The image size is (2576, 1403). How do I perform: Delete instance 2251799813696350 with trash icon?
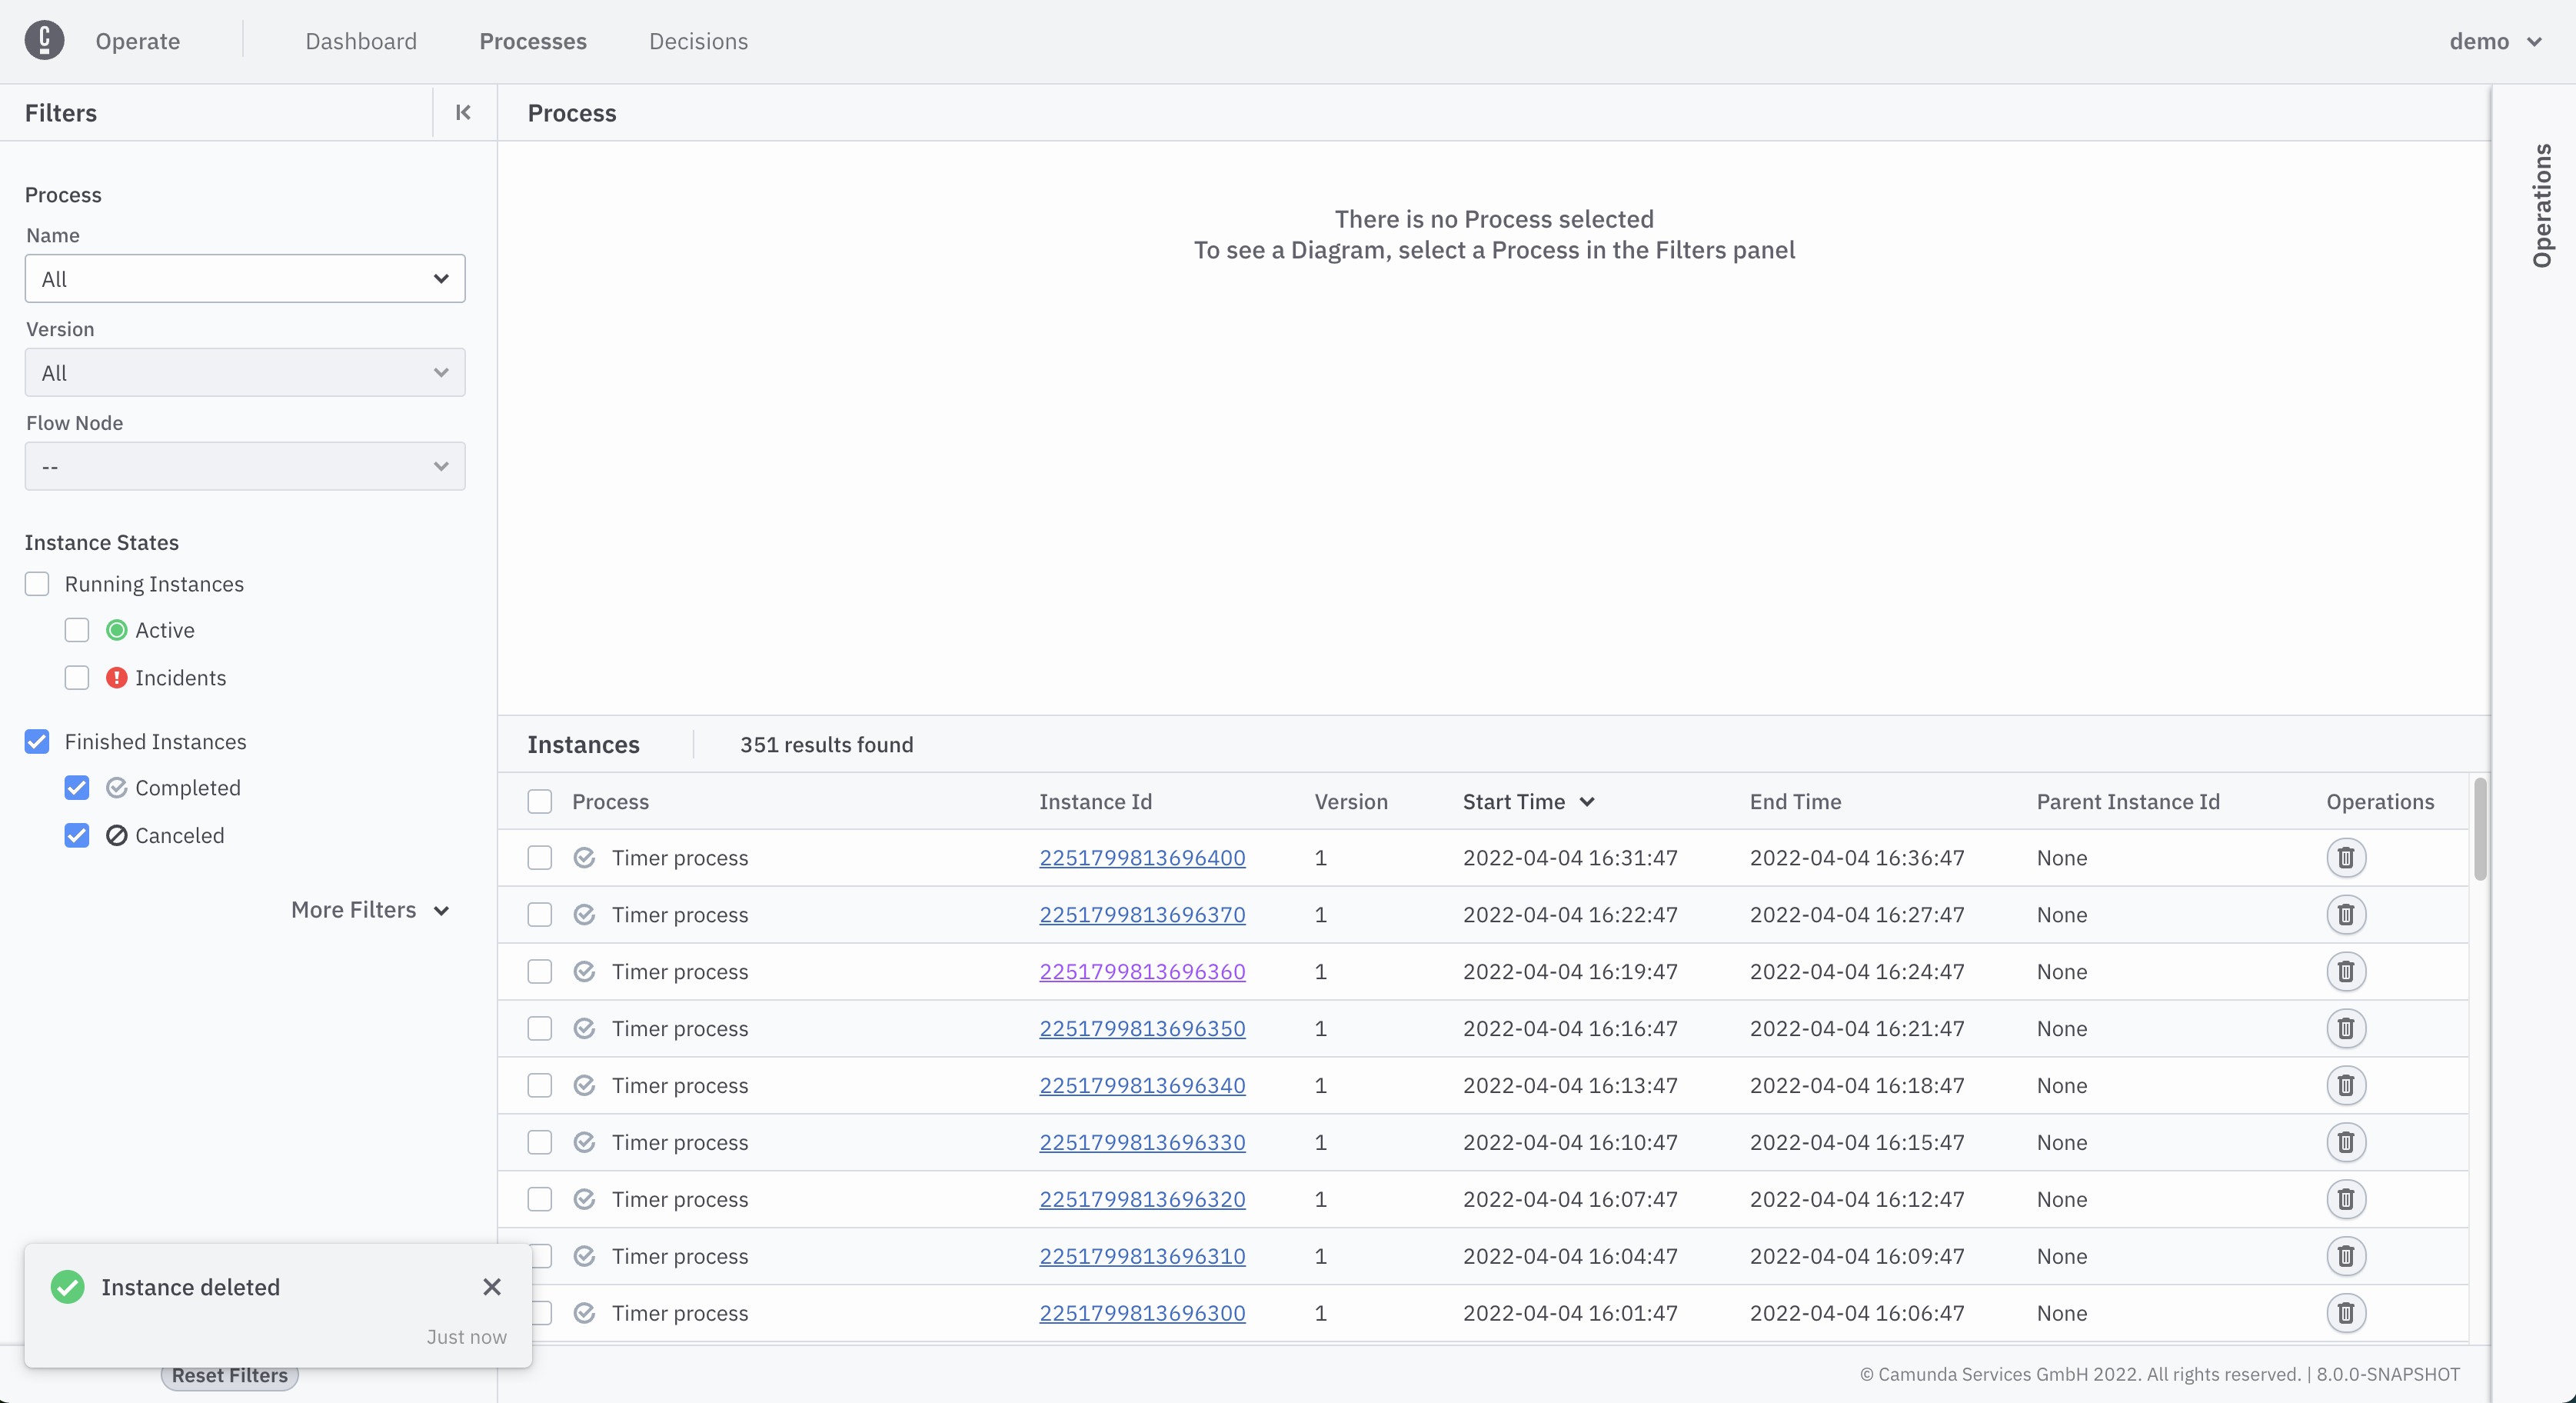pos(2345,1029)
